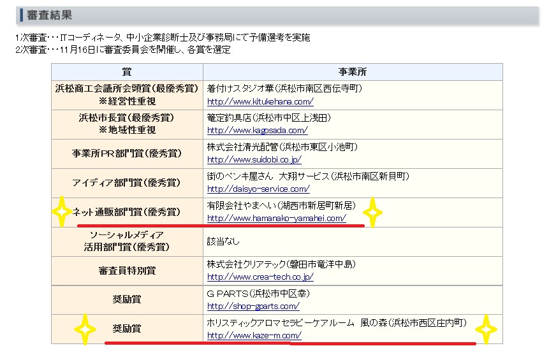
Task: Click the 該当なし cell text
Action: click(223, 241)
